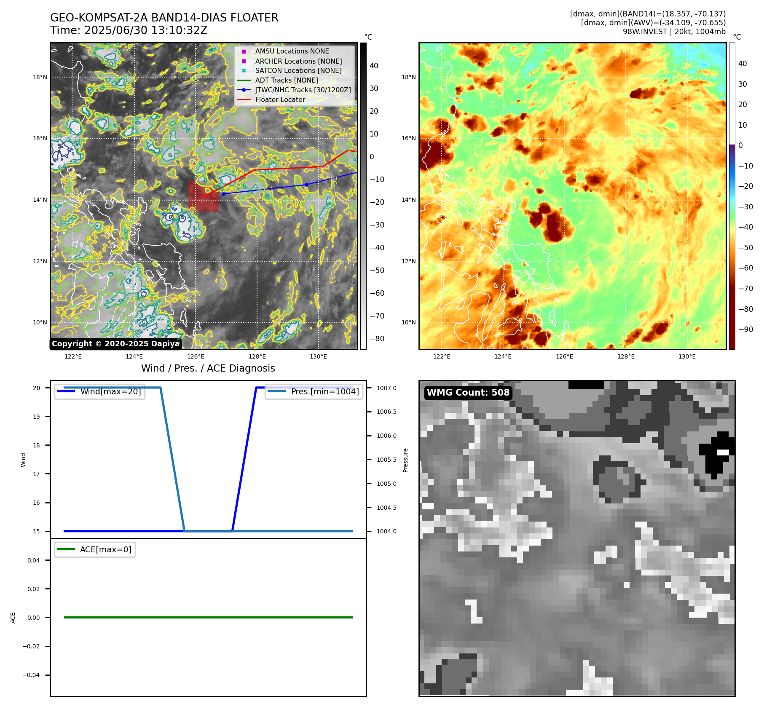The width and height of the screenshot is (764, 712).
Task: Click the ACE[max=0] legend box
Action: click(95, 549)
